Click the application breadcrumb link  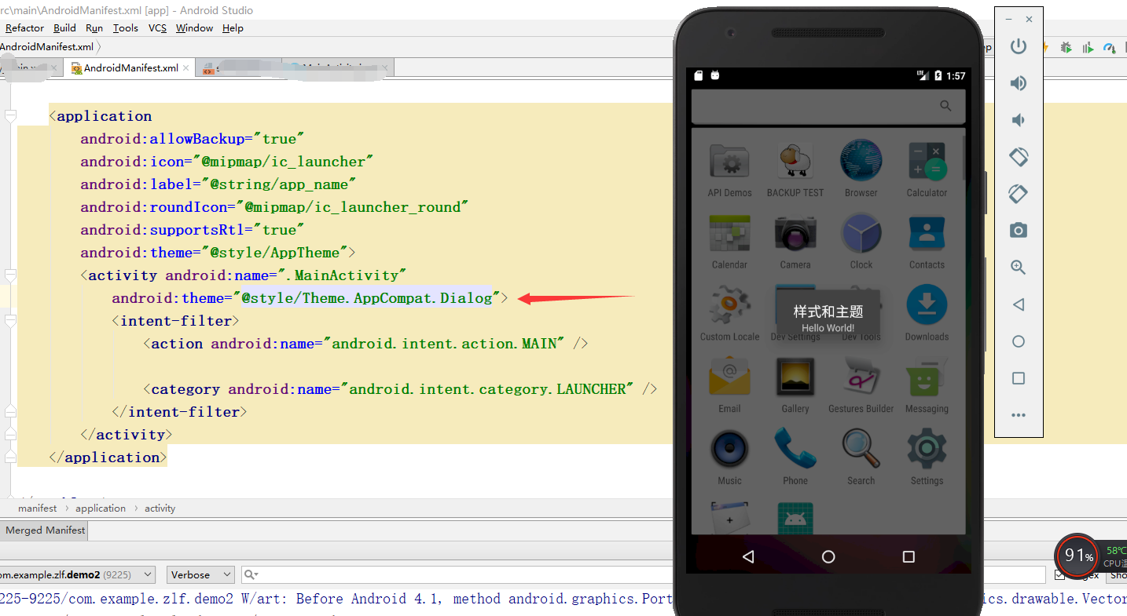pyautogui.click(x=101, y=508)
